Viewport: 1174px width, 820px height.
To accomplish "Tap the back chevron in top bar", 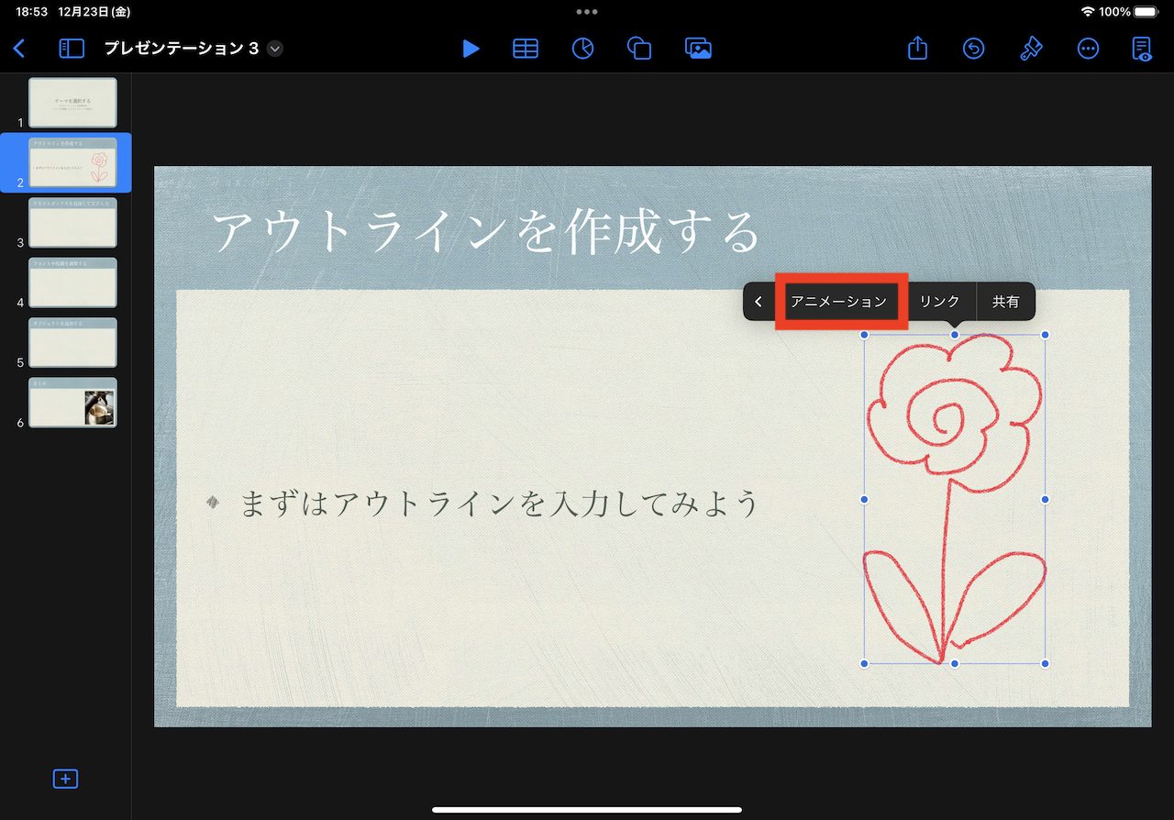I will 19,49.
